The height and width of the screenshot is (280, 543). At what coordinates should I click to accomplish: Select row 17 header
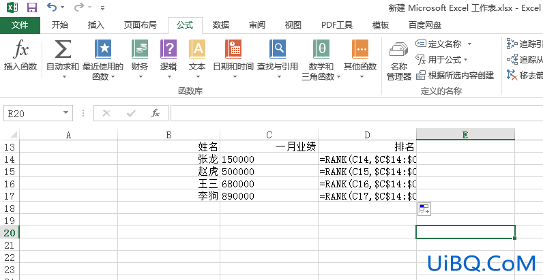[10, 196]
